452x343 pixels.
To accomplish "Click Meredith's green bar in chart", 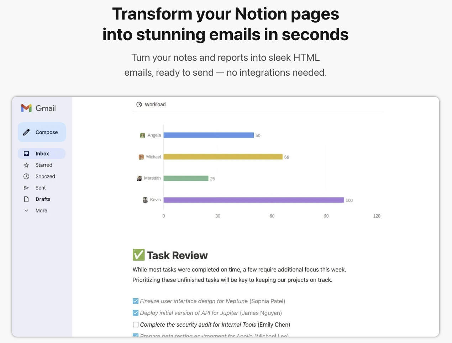I will (186, 178).
